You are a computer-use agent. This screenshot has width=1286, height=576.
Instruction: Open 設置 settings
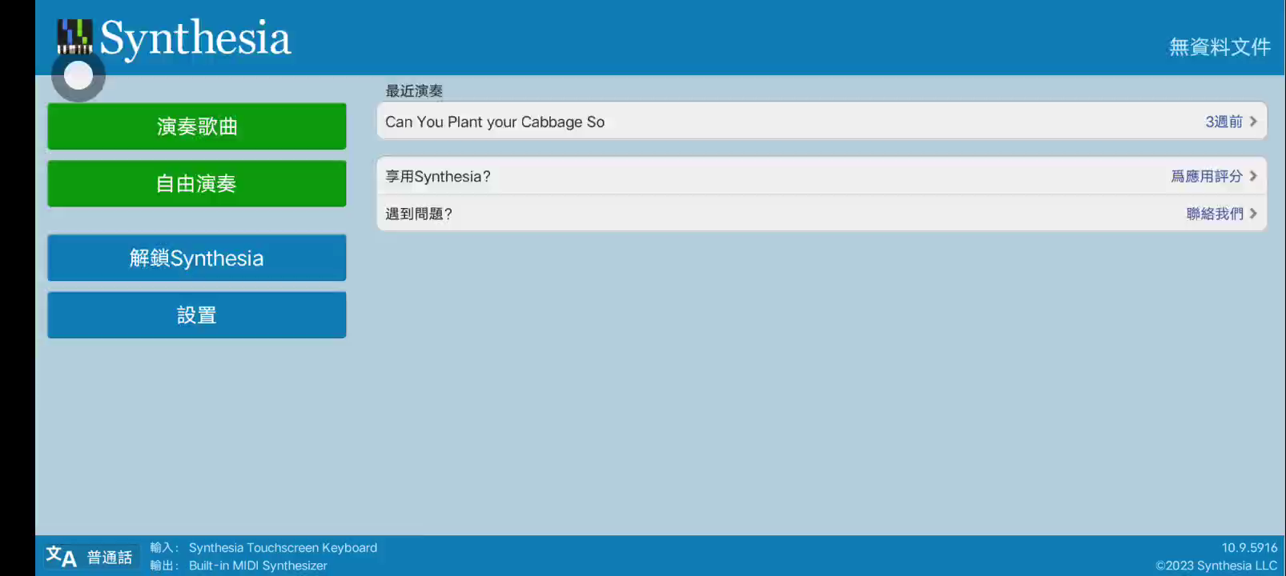[197, 315]
